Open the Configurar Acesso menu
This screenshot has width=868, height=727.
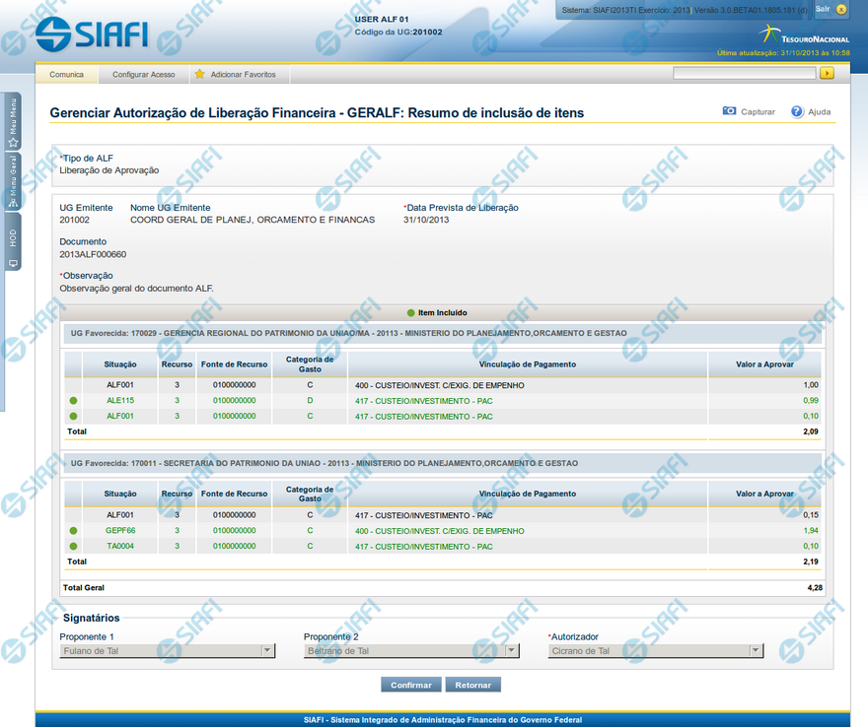click(143, 74)
